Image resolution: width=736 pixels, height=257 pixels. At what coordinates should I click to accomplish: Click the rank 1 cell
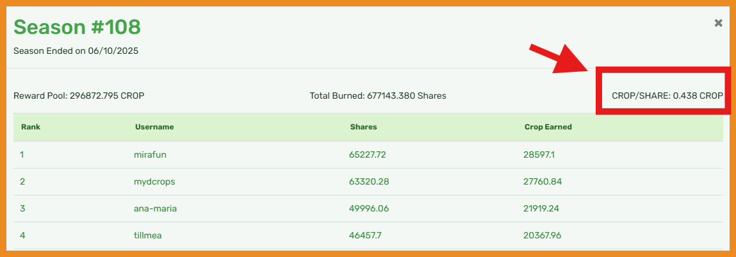click(x=22, y=154)
